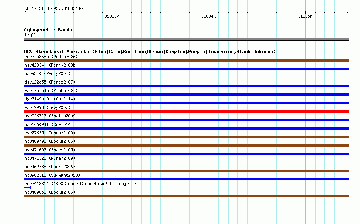
Task: Click the nsv9540 (Perry2008) label
Action: click(x=47, y=73)
